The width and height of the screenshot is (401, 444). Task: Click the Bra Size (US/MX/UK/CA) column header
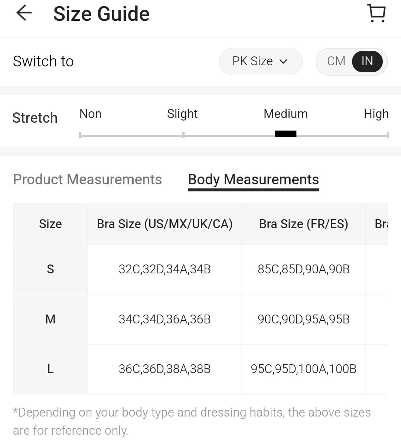click(x=164, y=224)
